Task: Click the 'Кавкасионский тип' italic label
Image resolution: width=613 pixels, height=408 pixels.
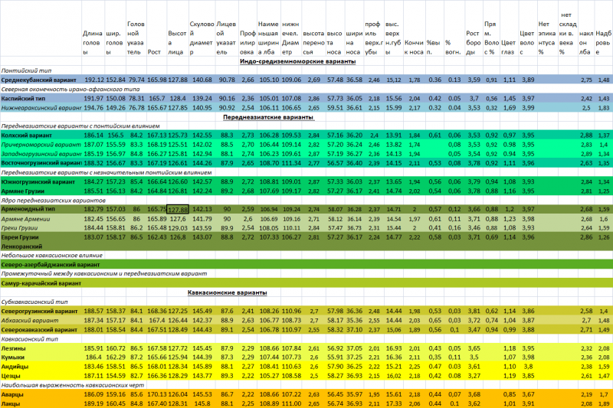Action: pos(30,339)
